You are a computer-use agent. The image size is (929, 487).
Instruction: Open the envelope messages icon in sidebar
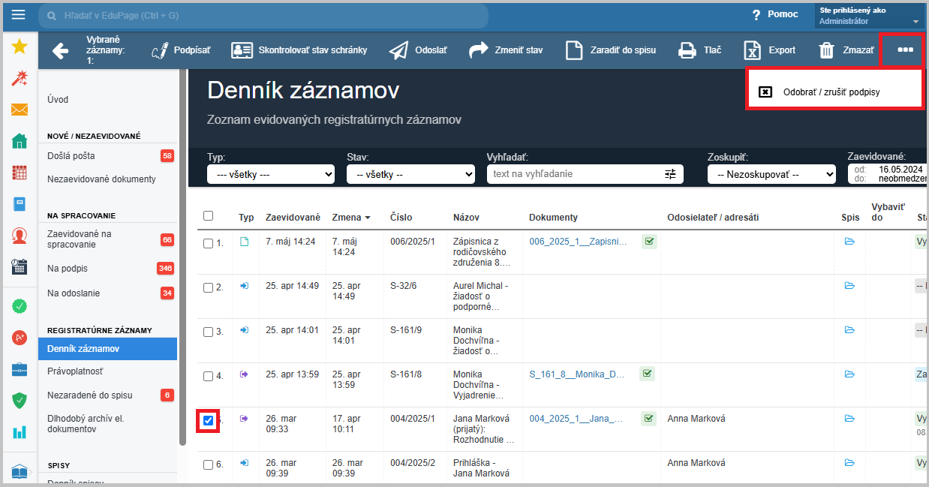pyautogui.click(x=20, y=110)
